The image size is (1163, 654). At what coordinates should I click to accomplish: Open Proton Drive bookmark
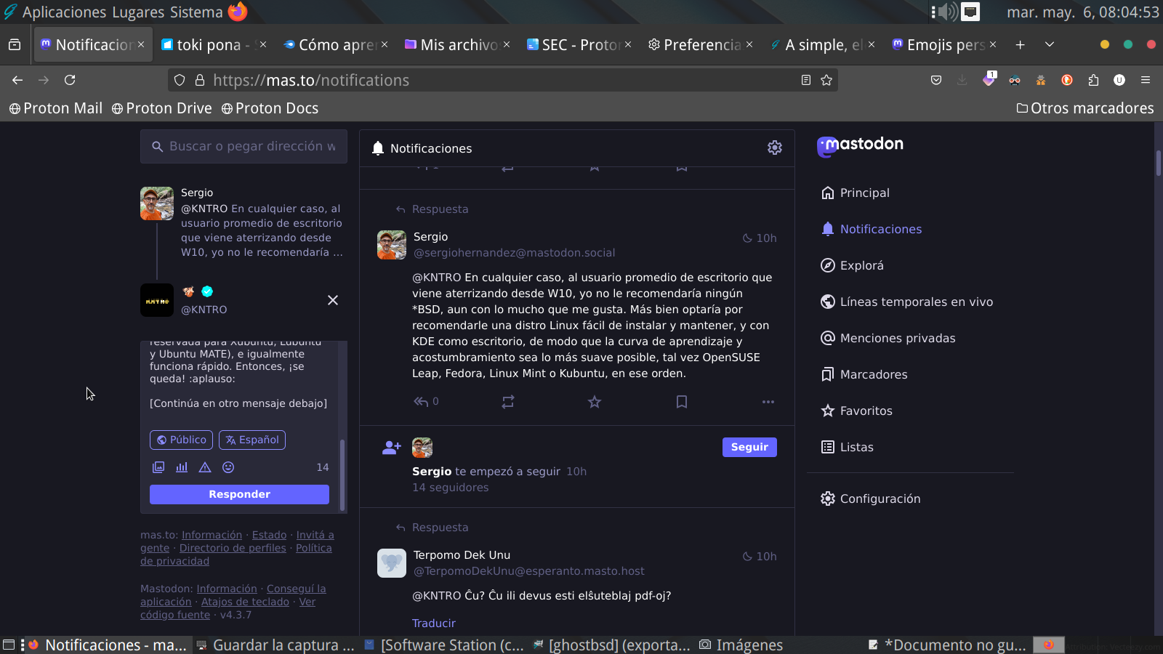[x=162, y=108]
